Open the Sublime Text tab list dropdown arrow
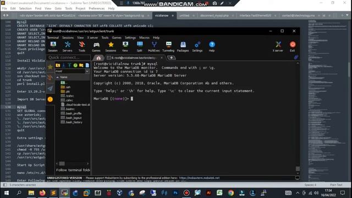Screen dimensions: 352x198 tap(347, 15)
